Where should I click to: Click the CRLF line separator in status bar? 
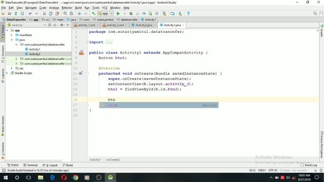(262, 170)
